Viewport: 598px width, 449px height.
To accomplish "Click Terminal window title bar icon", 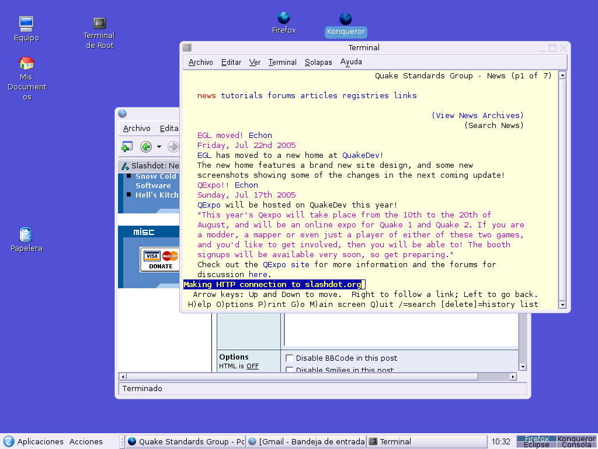I will coord(187,47).
